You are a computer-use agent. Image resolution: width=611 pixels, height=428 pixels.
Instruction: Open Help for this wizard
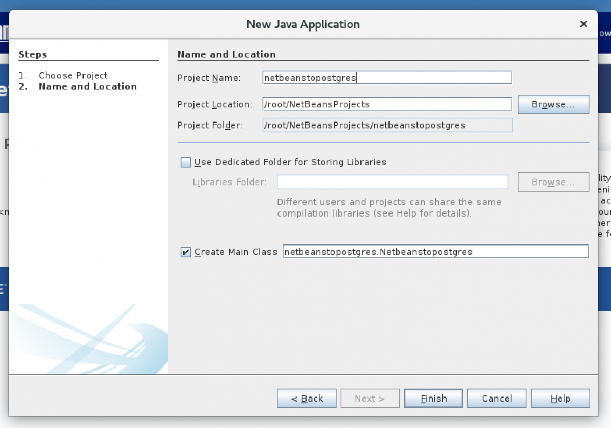560,399
